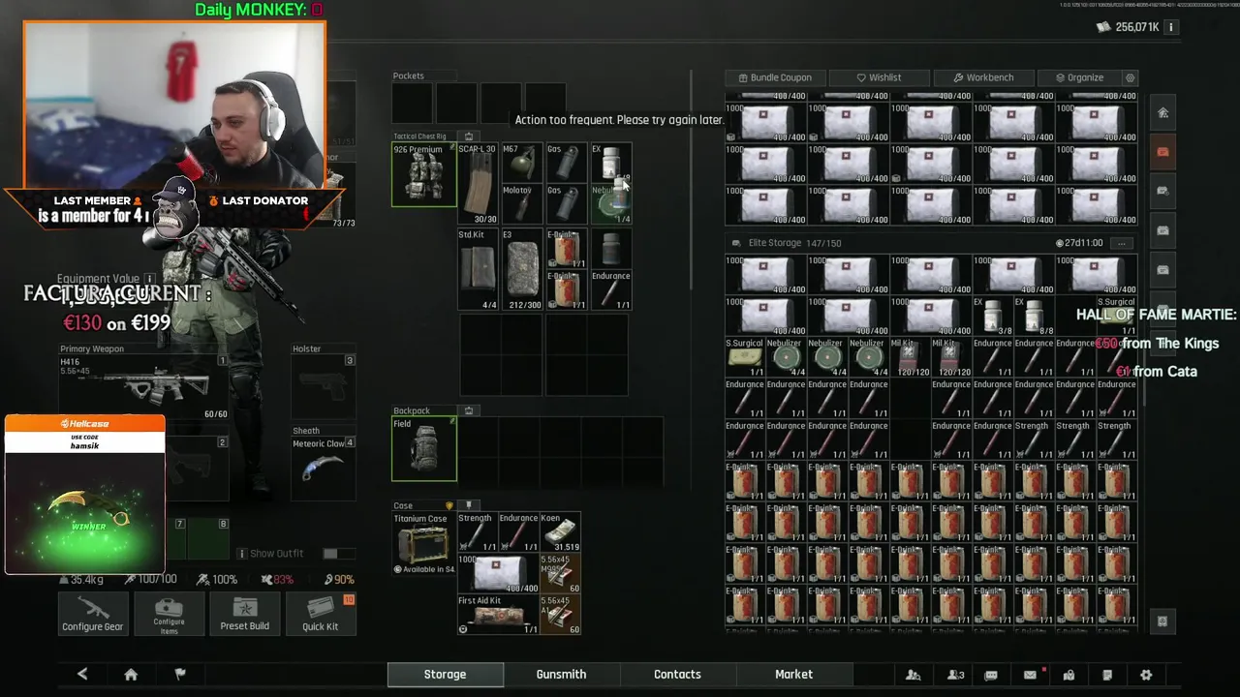Click Configure Items button
1240x697 pixels.
pyautogui.click(x=169, y=614)
